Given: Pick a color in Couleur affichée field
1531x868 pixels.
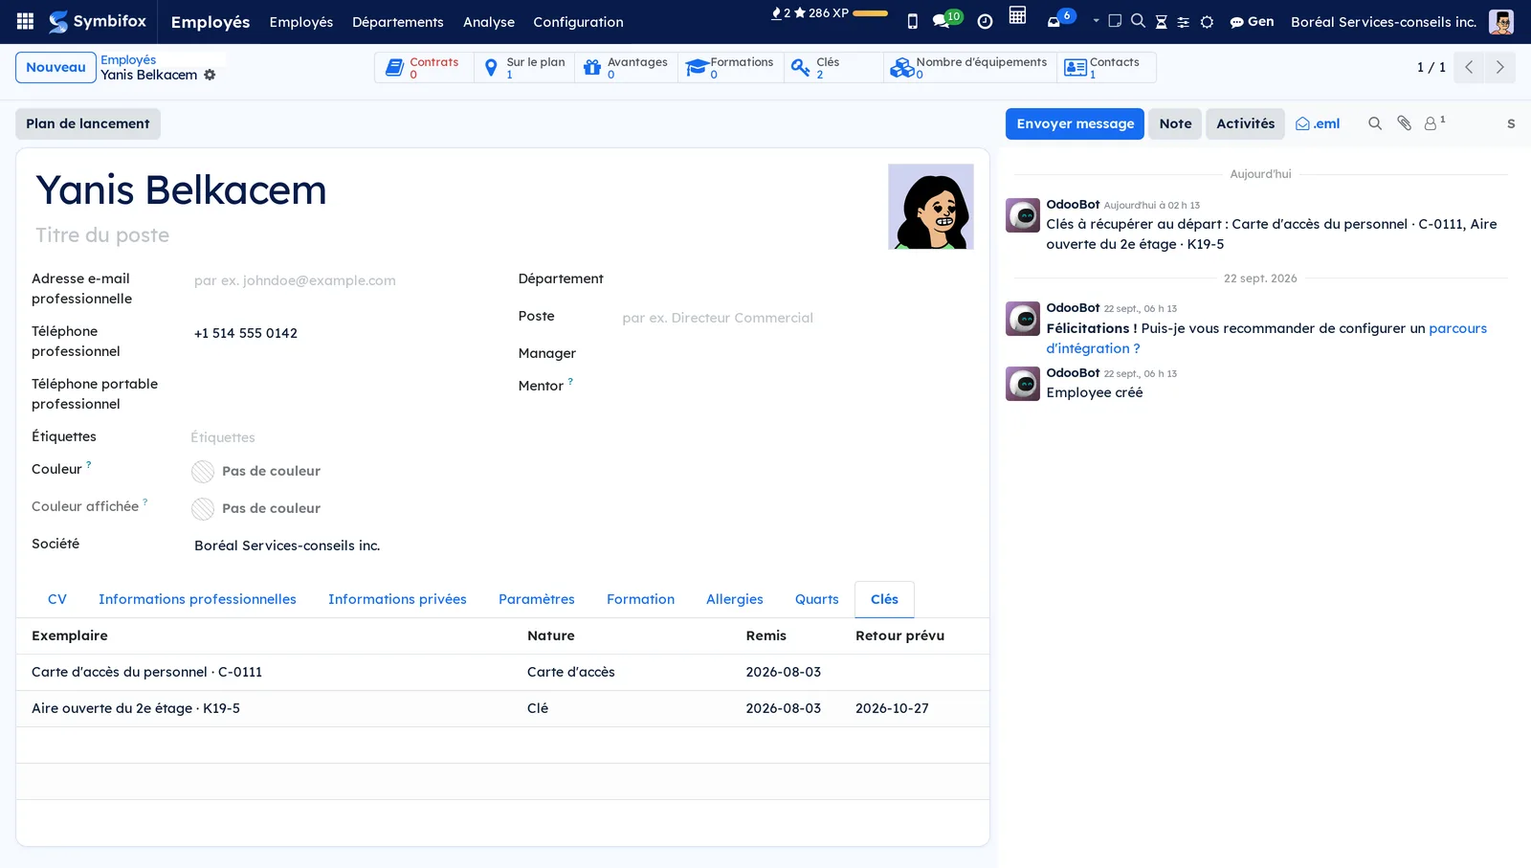Looking at the screenshot, I should [x=203, y=508].
